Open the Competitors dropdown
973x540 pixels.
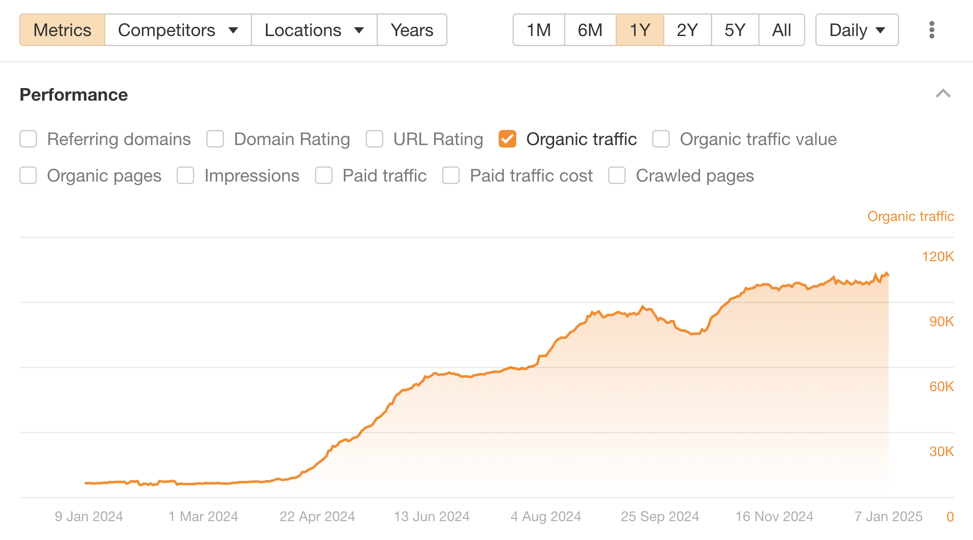(x=177, y=30)
